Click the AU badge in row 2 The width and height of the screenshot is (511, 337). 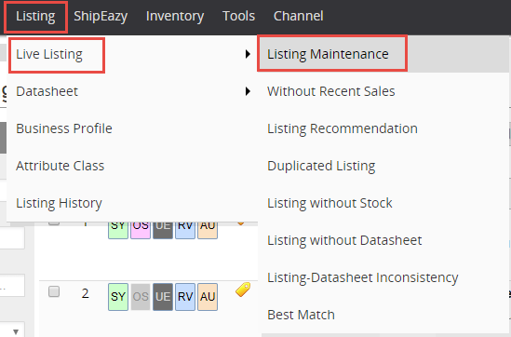[208, 297]
